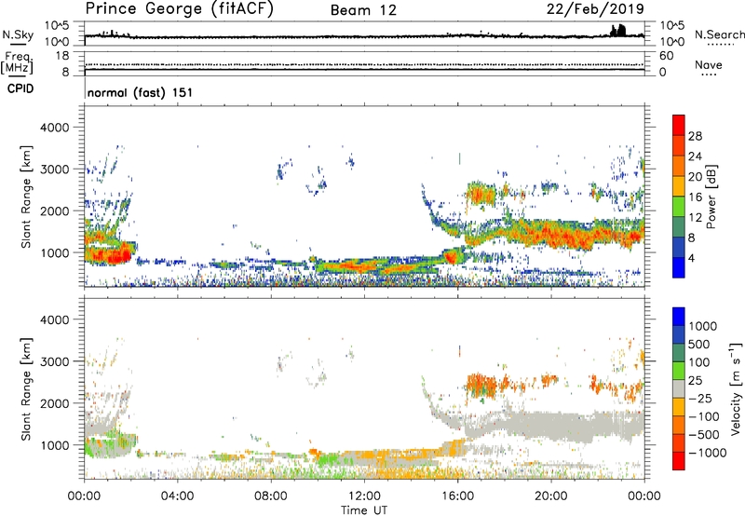Viewport: 745px width, 516px height.
Task: Click frequency axis tick label '18'
Action: coord(62,56)
